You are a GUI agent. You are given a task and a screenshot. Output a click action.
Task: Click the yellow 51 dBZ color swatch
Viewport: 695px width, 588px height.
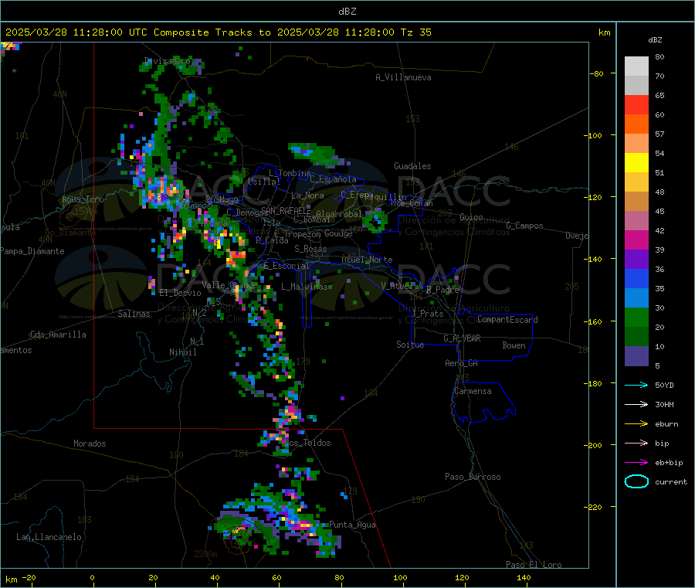[x=636, y=163]
